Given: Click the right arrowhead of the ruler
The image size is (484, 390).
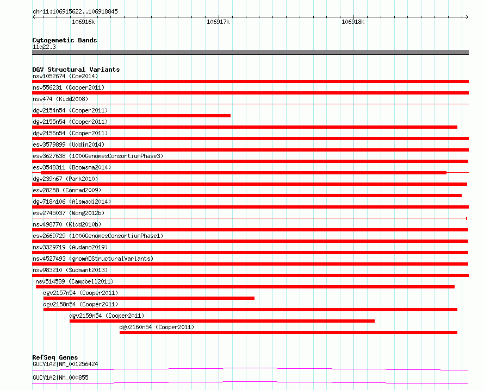Looking at the screenshot, I should point(467,17).
